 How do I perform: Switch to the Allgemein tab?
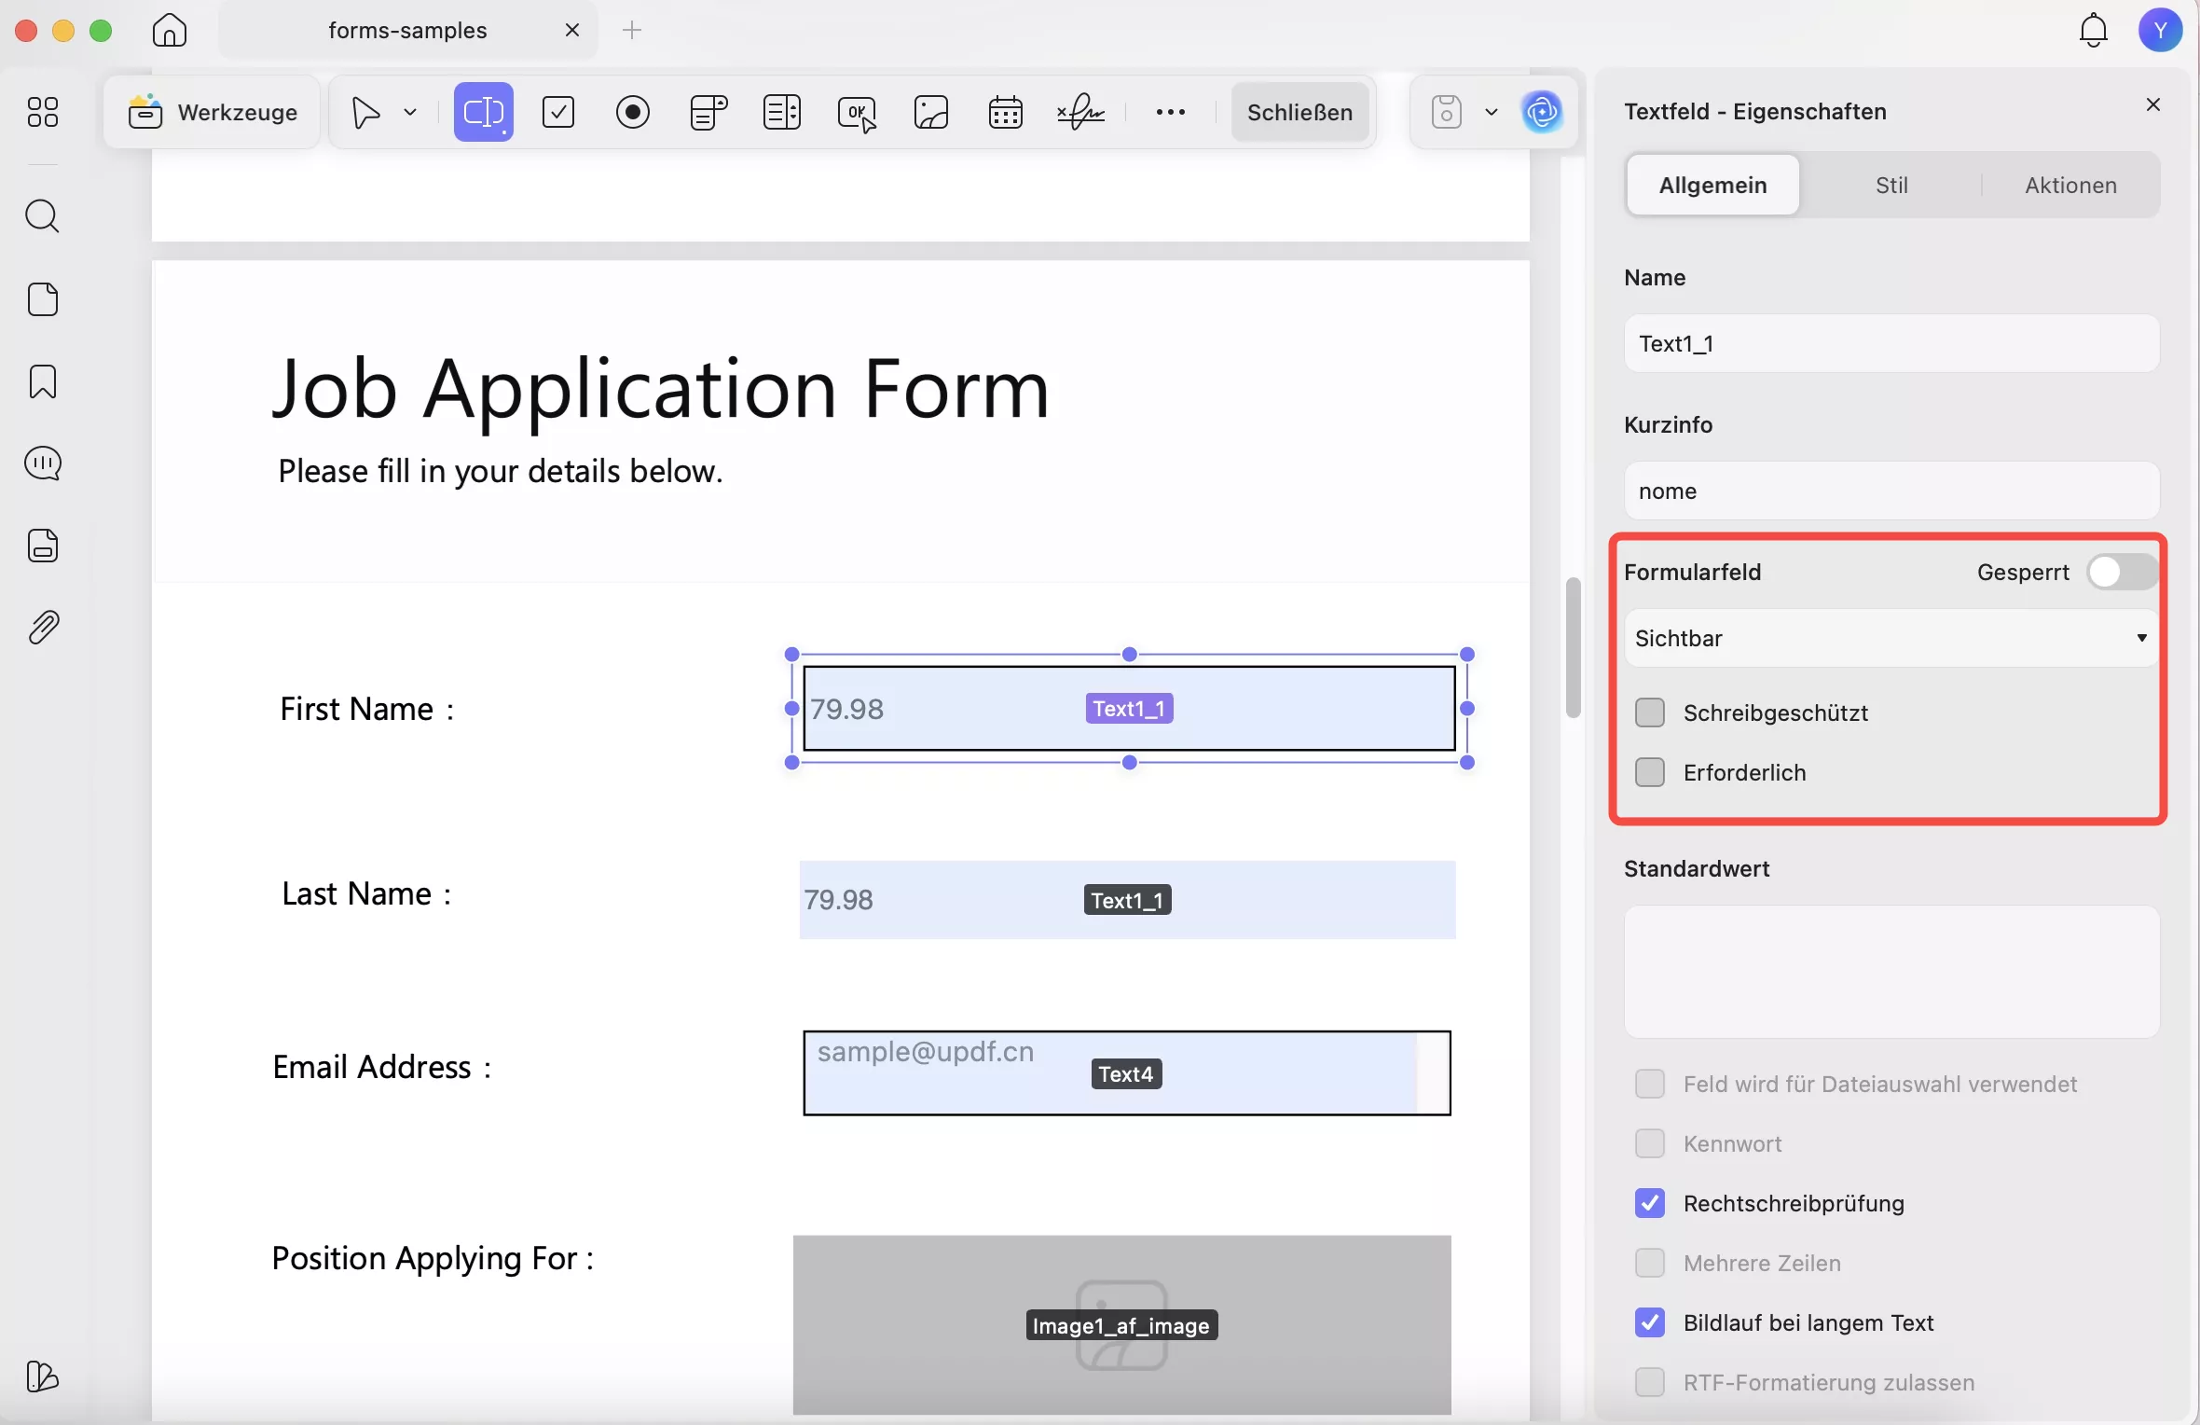(x=1712, y=185)
